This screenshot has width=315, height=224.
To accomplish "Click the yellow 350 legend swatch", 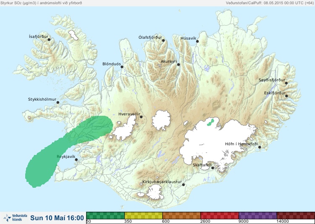I will (144, 215).
